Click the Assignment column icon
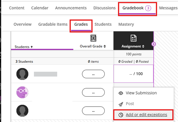This screenshot has width=178, height=122. (133, 38)
